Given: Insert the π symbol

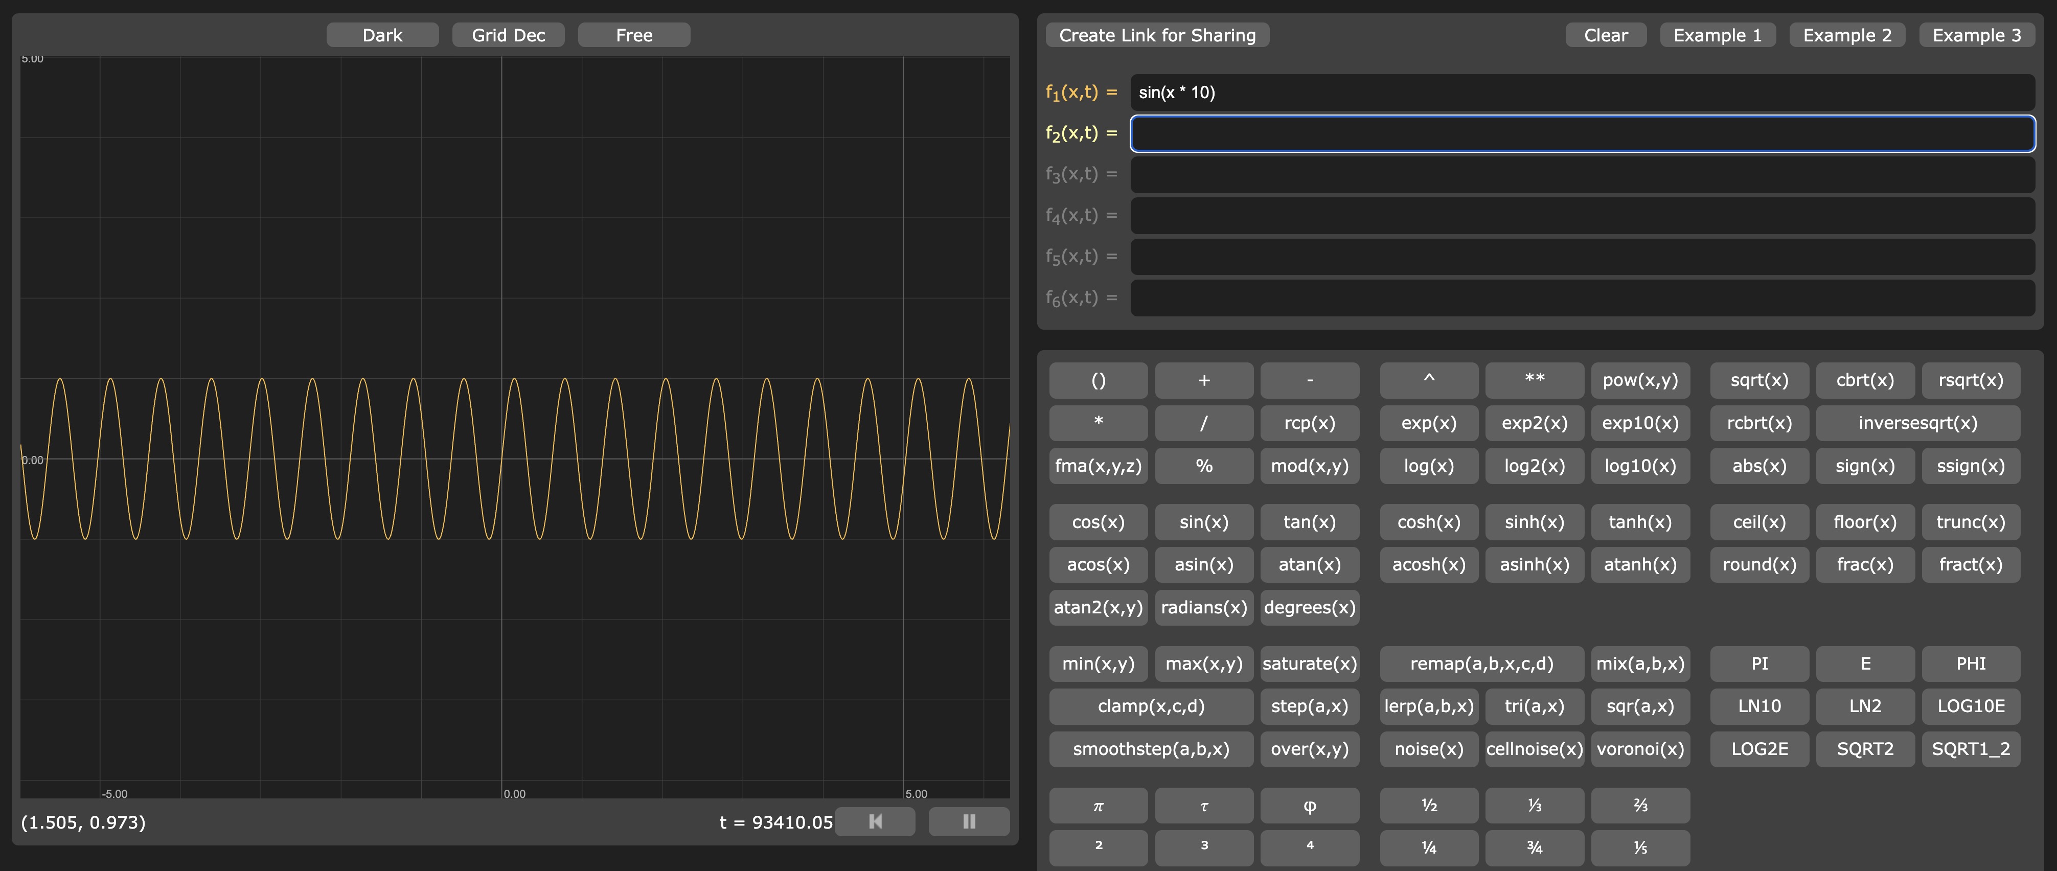Looking at the screenshot, I should click(1098, 806).
